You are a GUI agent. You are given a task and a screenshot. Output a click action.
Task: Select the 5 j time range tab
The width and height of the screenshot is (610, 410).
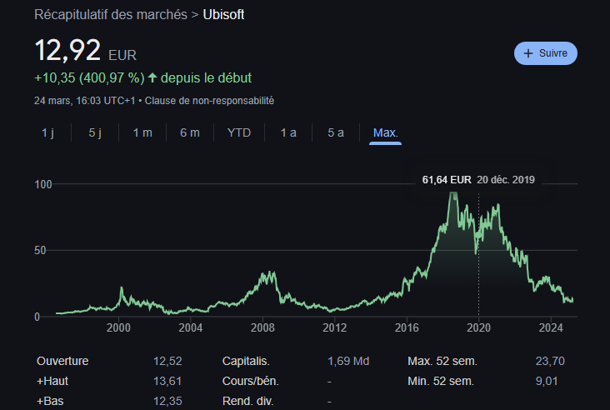(x=95, y=132)
